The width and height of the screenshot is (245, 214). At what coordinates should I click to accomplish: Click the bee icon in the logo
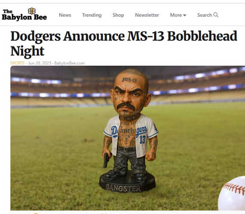tap(32, 11)
